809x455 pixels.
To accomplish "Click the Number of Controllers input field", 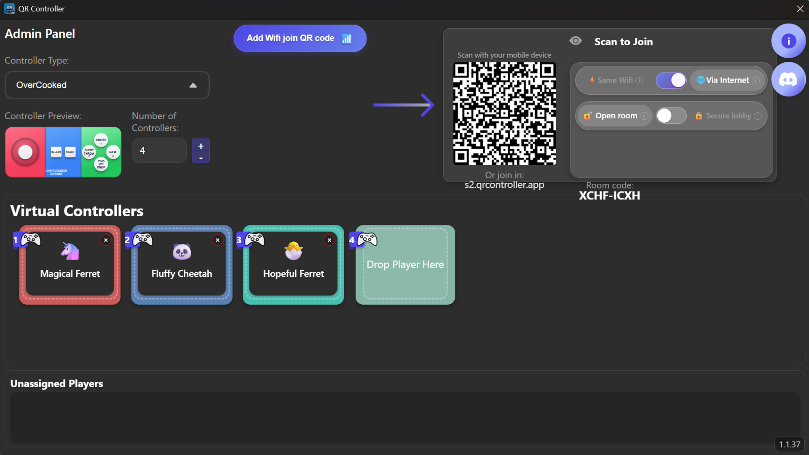I will (x=159, y=150).
